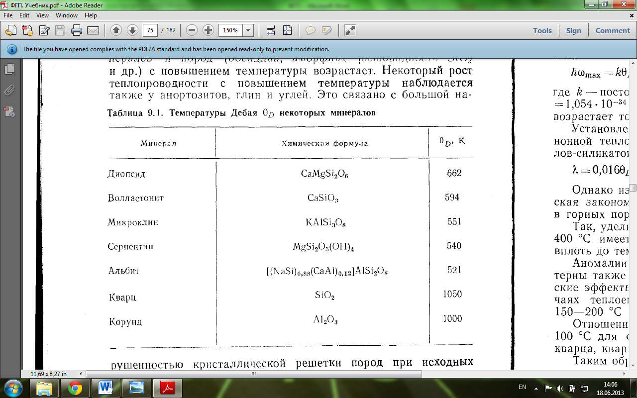Click the table cell 'Диопсид'
The width and height of the screenshot is (637, 398).
[x=126, y=174]
